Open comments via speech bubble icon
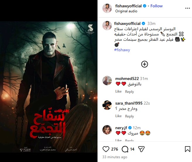This screenshot has width=192, height=162. tap(125, 149)
